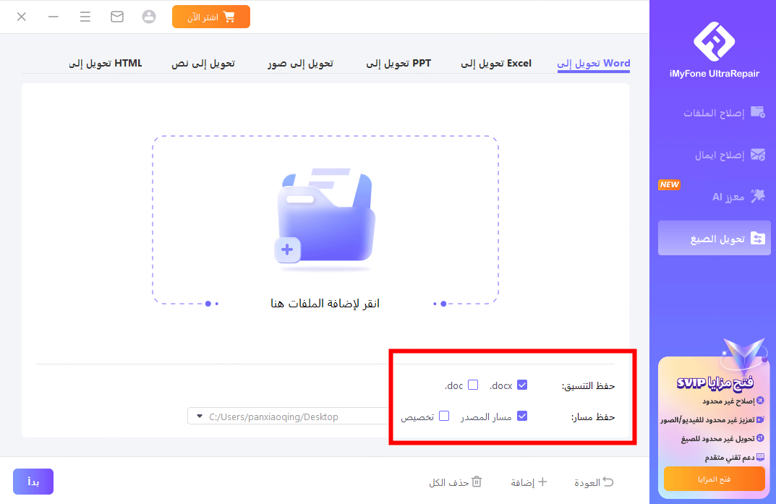Switch to the PPT تحويل إلى tab
This screenshot has height=504, width=776.
(x=398, y=64)
